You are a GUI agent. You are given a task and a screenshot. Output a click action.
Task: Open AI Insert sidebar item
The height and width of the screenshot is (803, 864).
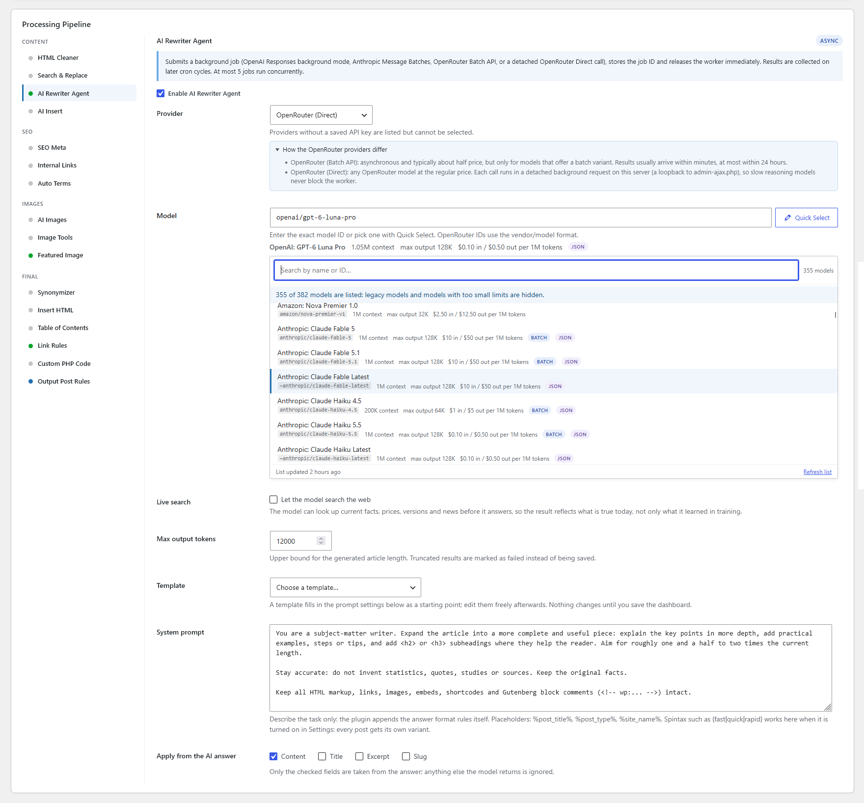point(79,111)
